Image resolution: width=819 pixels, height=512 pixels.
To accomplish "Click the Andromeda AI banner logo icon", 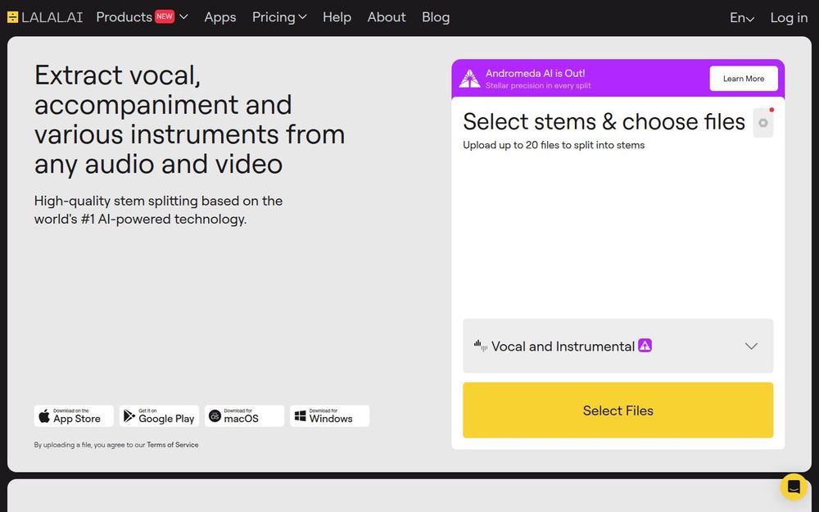I will tap(469, 79).
